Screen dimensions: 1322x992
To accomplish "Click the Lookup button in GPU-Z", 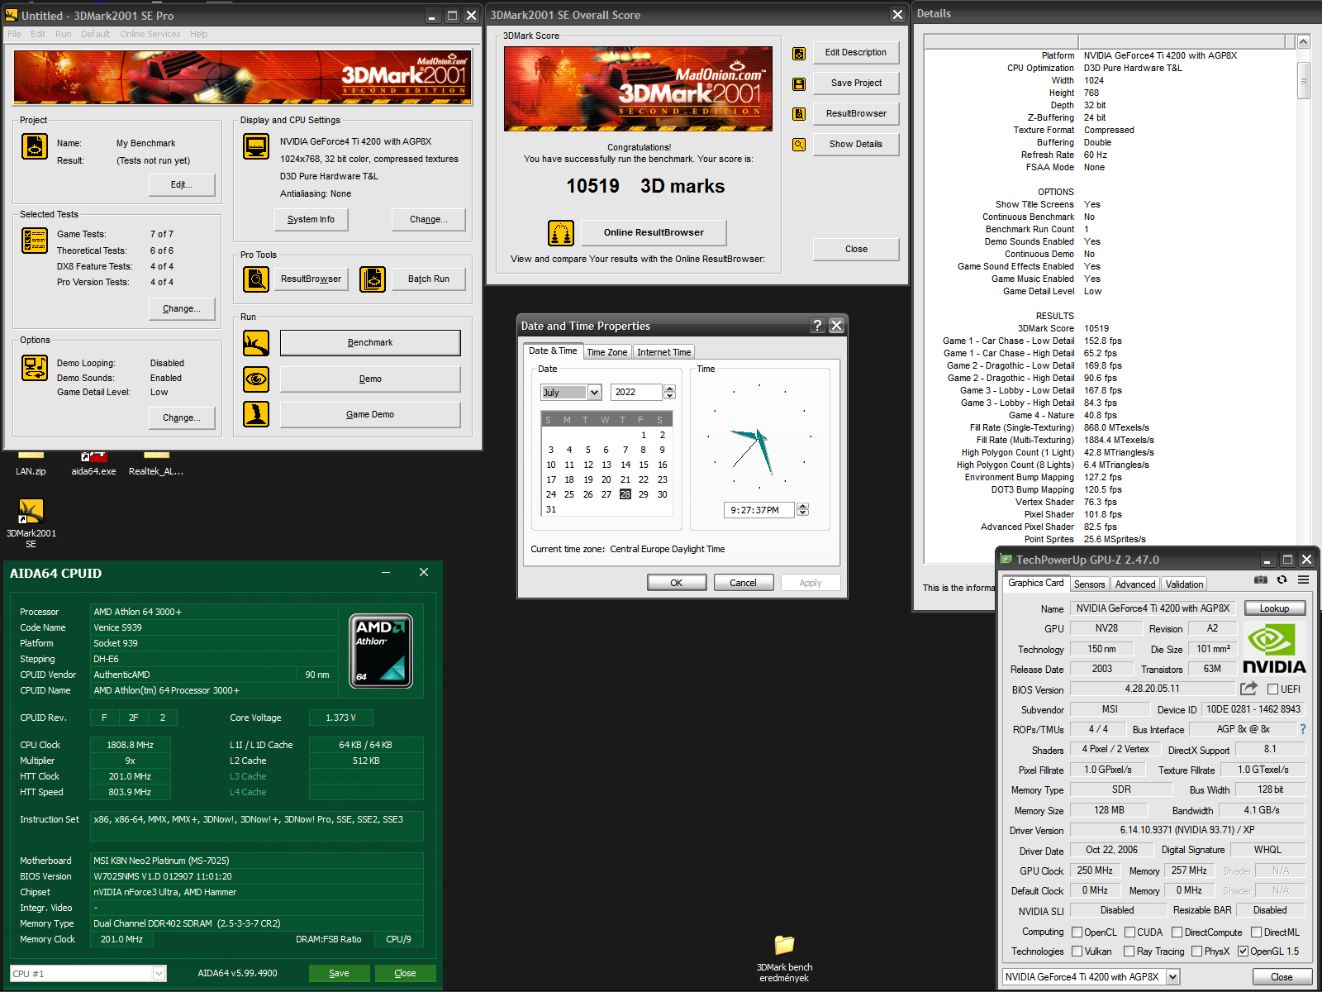I will coord(1274,608).
